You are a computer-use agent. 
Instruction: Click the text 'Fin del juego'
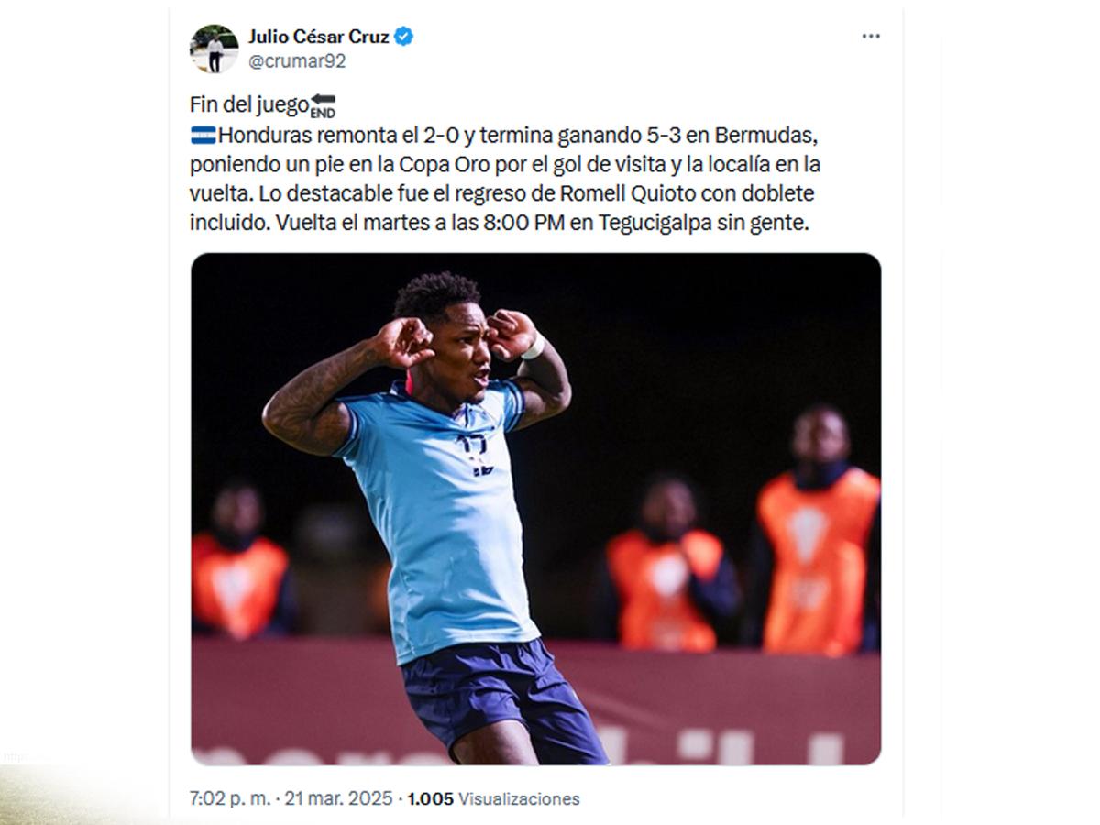tap(249, 105)
